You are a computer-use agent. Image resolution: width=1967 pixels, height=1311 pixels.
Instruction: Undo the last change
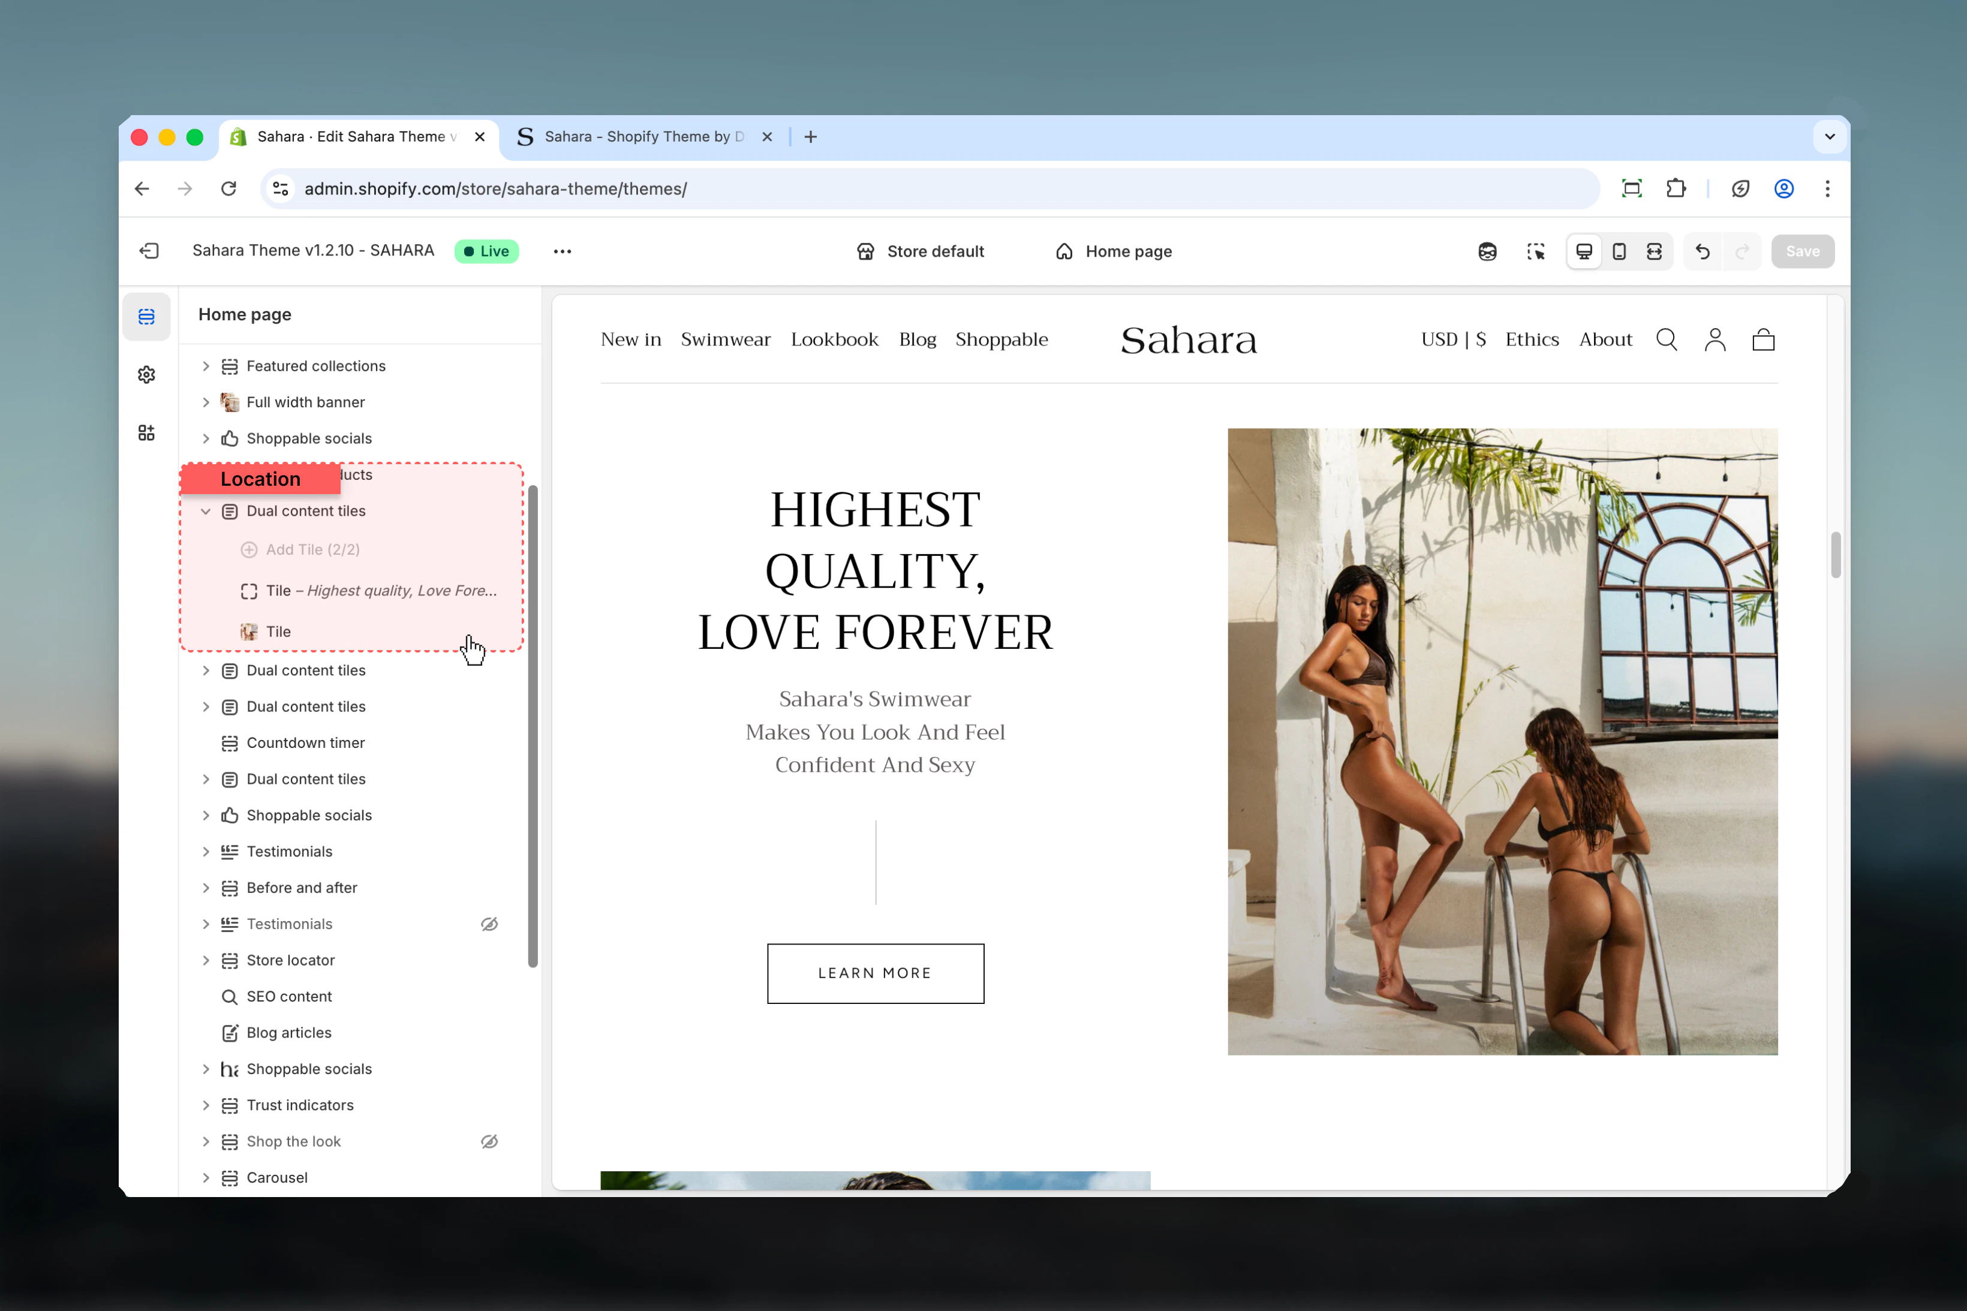coord(1703,252)
